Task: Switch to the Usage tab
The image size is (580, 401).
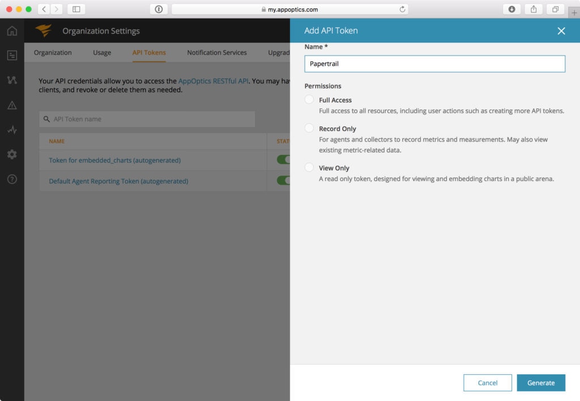Action: [102, 53]
